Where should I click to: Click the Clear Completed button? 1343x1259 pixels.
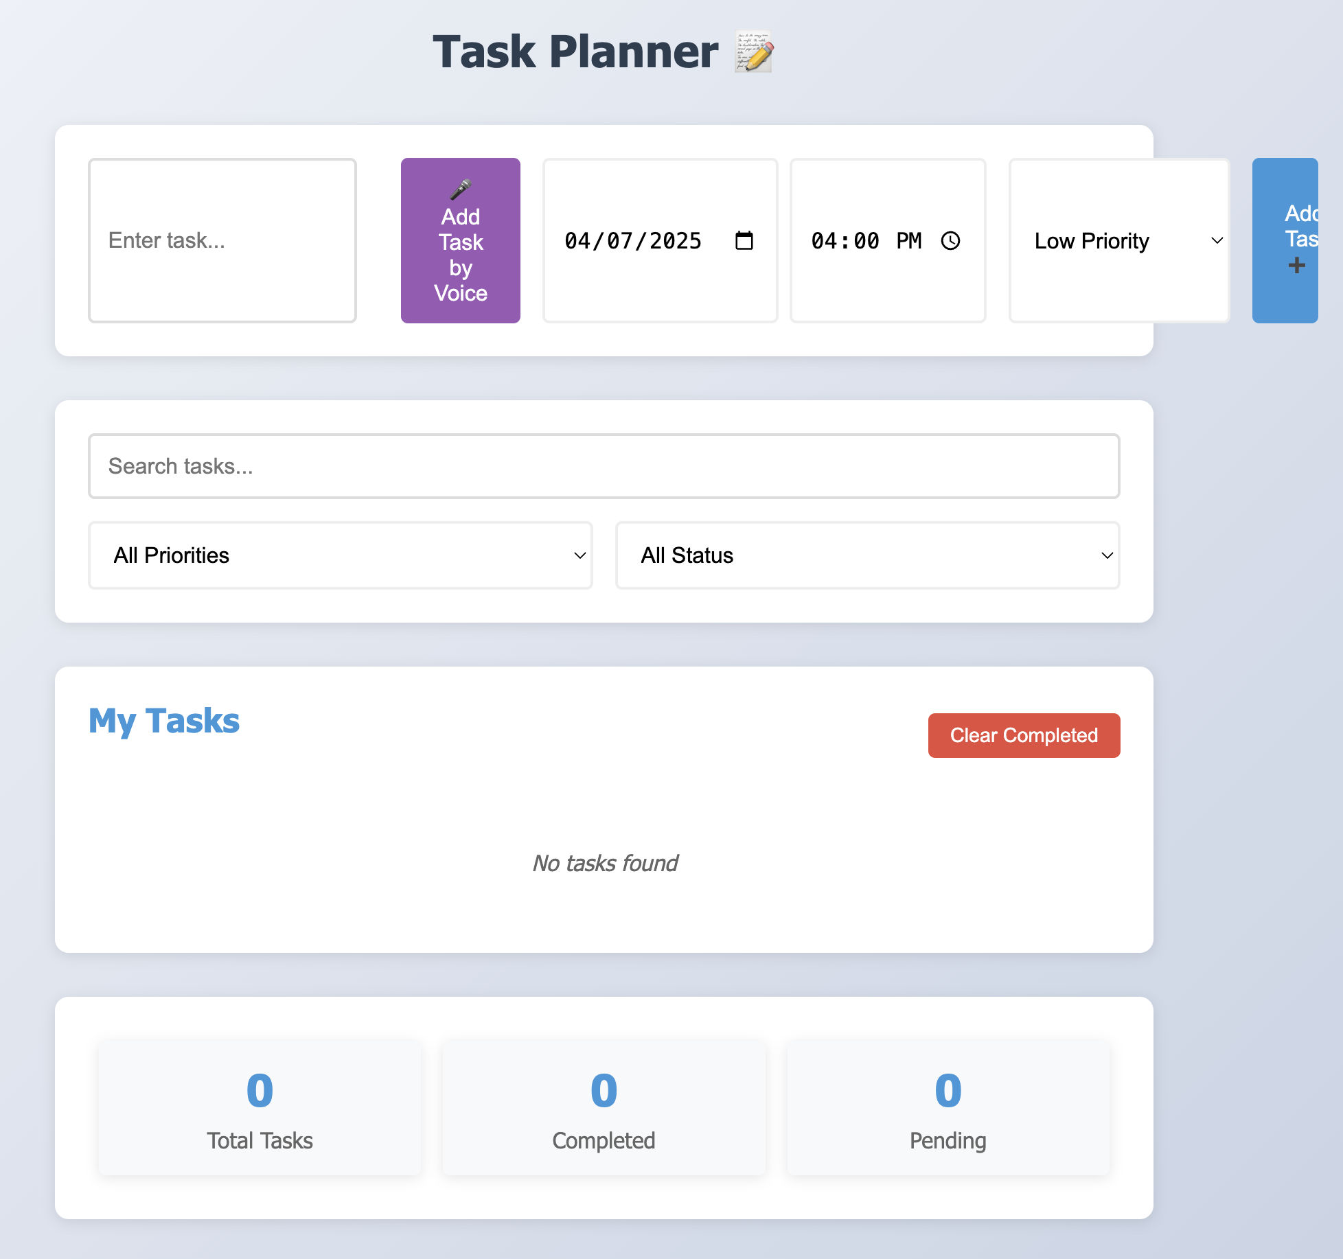[x=1023, y=735]
